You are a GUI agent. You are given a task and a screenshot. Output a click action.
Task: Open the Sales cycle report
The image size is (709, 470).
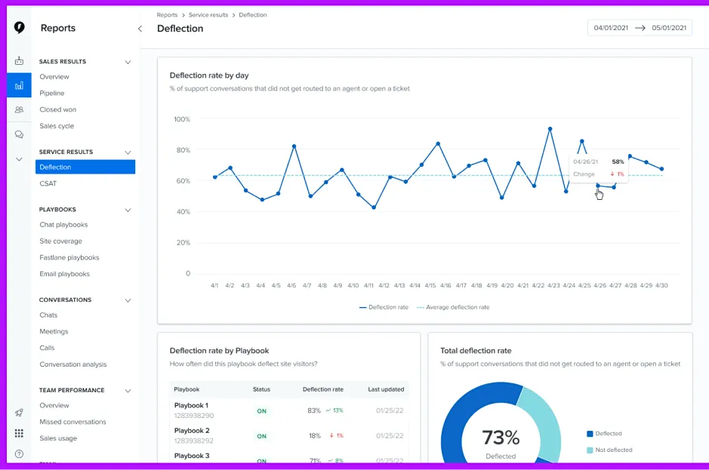tap(57, 126)
